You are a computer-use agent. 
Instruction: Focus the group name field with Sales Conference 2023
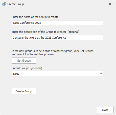(57, 23)
